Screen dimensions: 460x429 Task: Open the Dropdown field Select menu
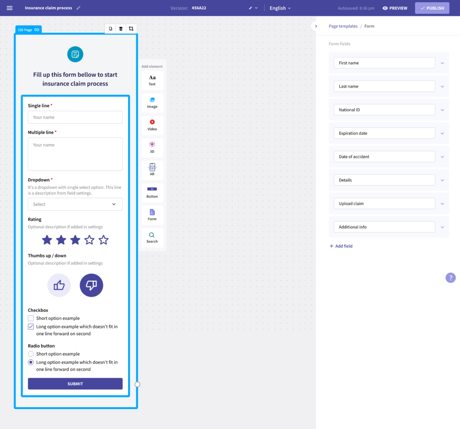coord(75,204)
